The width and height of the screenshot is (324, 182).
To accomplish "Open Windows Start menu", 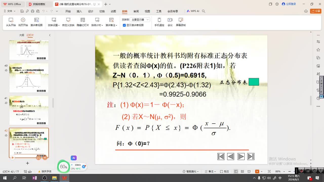I will click(5, 178).
